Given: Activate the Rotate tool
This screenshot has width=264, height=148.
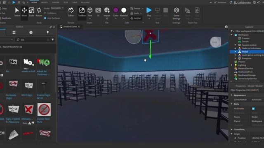Looking at the screenshot, I should (39, 12).
